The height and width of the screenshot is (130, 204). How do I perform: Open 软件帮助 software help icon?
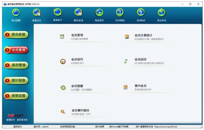(x=120, y=12)
